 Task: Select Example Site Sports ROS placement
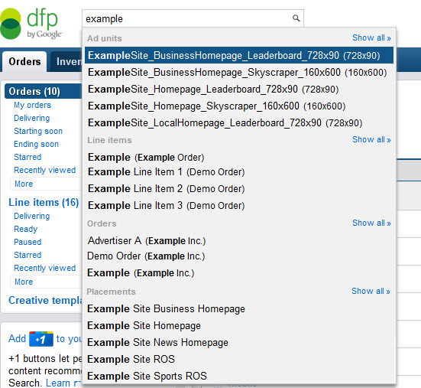(239, 376)
